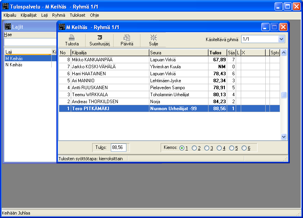
Task: Click the 84,23 result cell
Action: (217, 101)
